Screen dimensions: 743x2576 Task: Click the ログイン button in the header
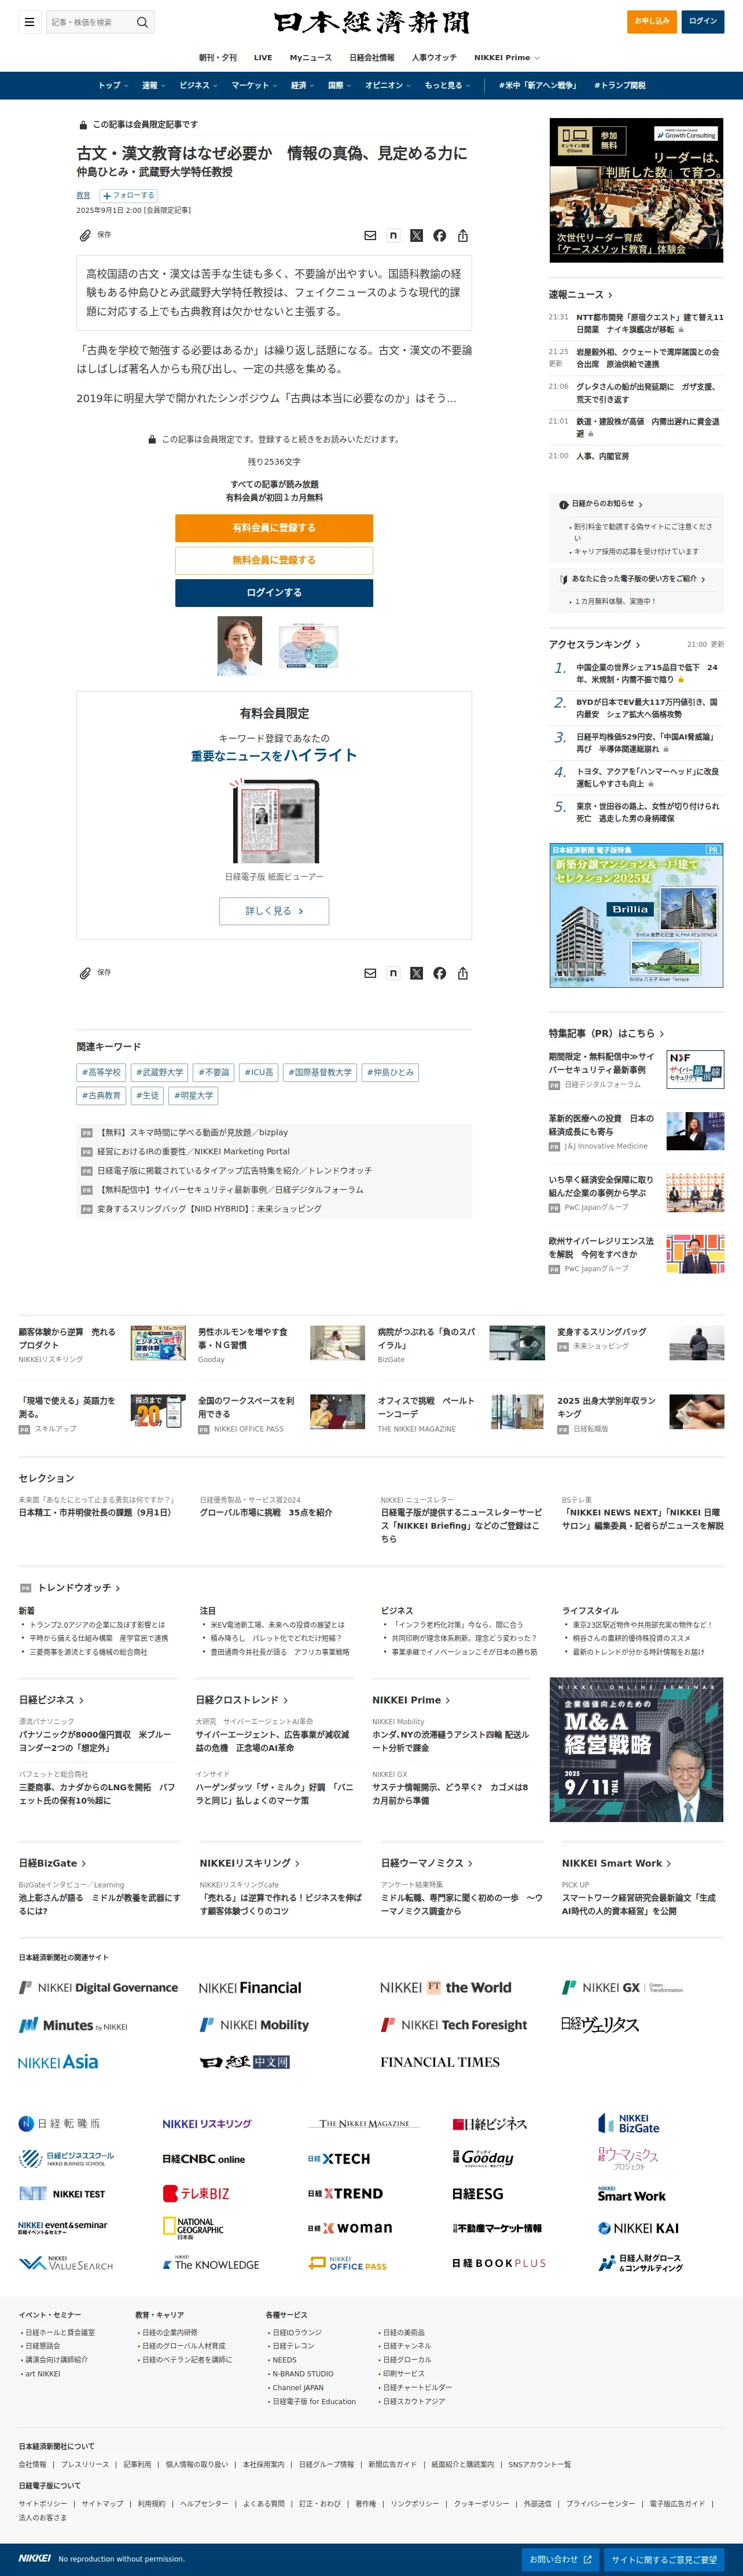(703, 21)
